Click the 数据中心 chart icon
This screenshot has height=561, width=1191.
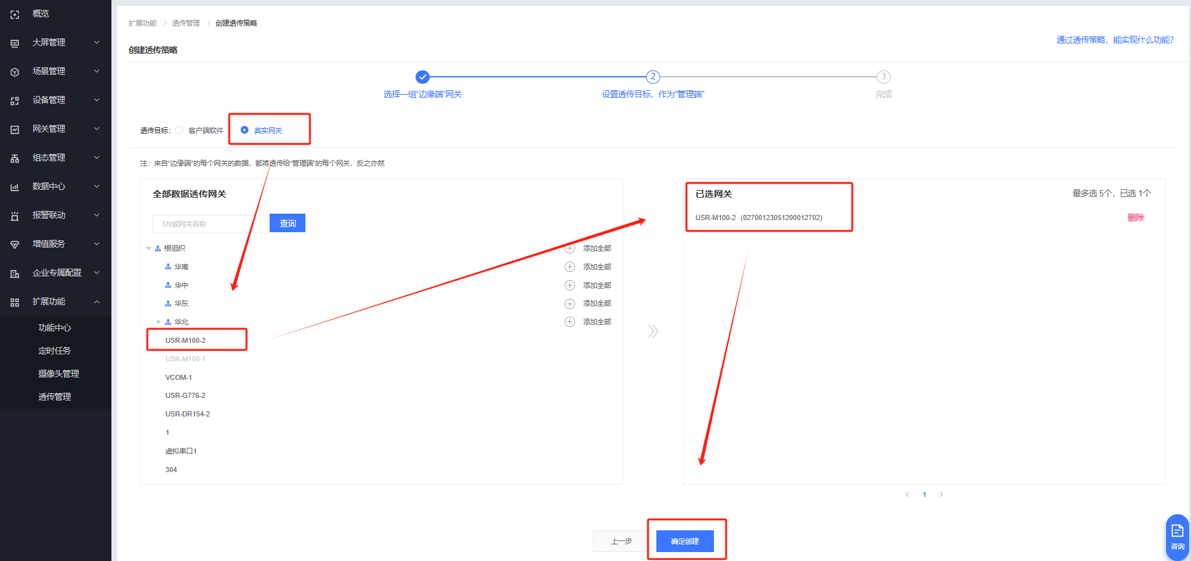pyautogui.click(x=15, y=187)
